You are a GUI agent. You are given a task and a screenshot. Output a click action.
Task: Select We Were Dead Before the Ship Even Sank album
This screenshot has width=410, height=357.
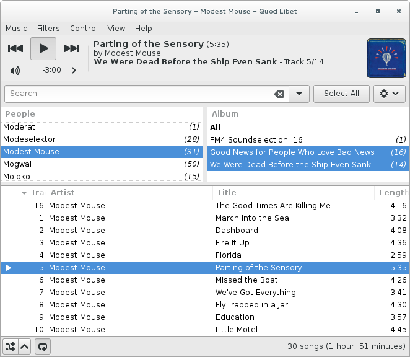[308, 165]
